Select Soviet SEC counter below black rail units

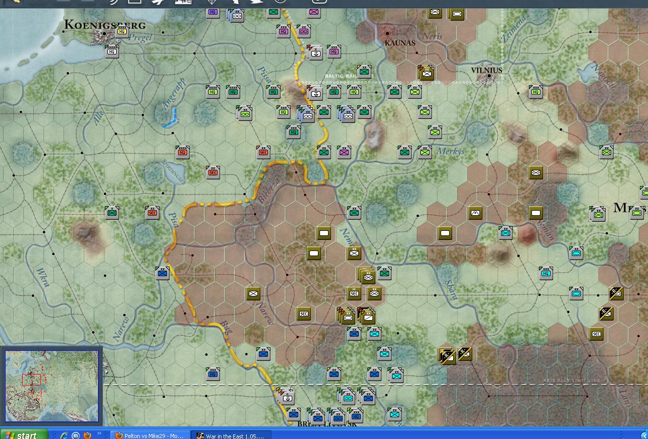pos(597,334)
